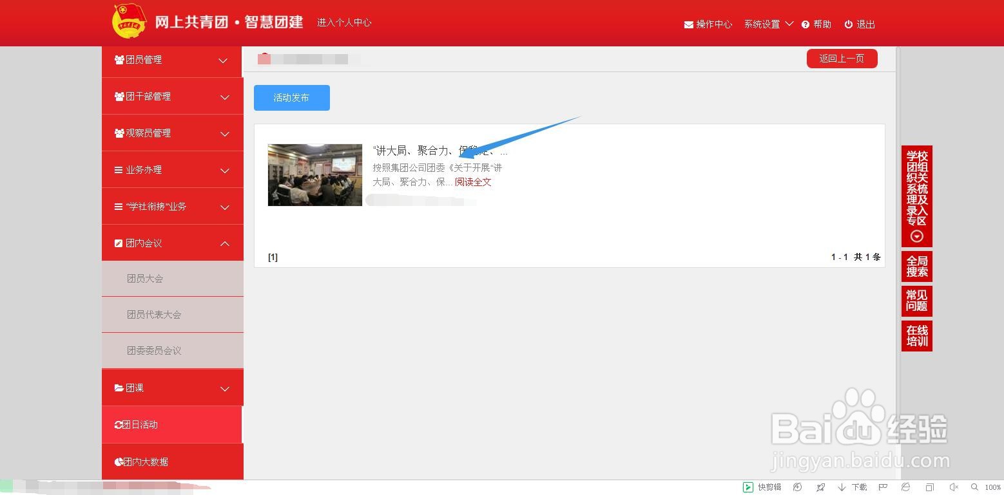
Task: Click the meeting photo thumbnail
Action: (x=314, y=174)
